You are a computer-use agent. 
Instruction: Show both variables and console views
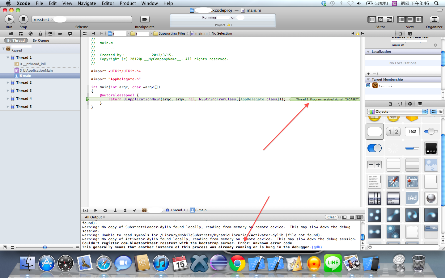352,217
